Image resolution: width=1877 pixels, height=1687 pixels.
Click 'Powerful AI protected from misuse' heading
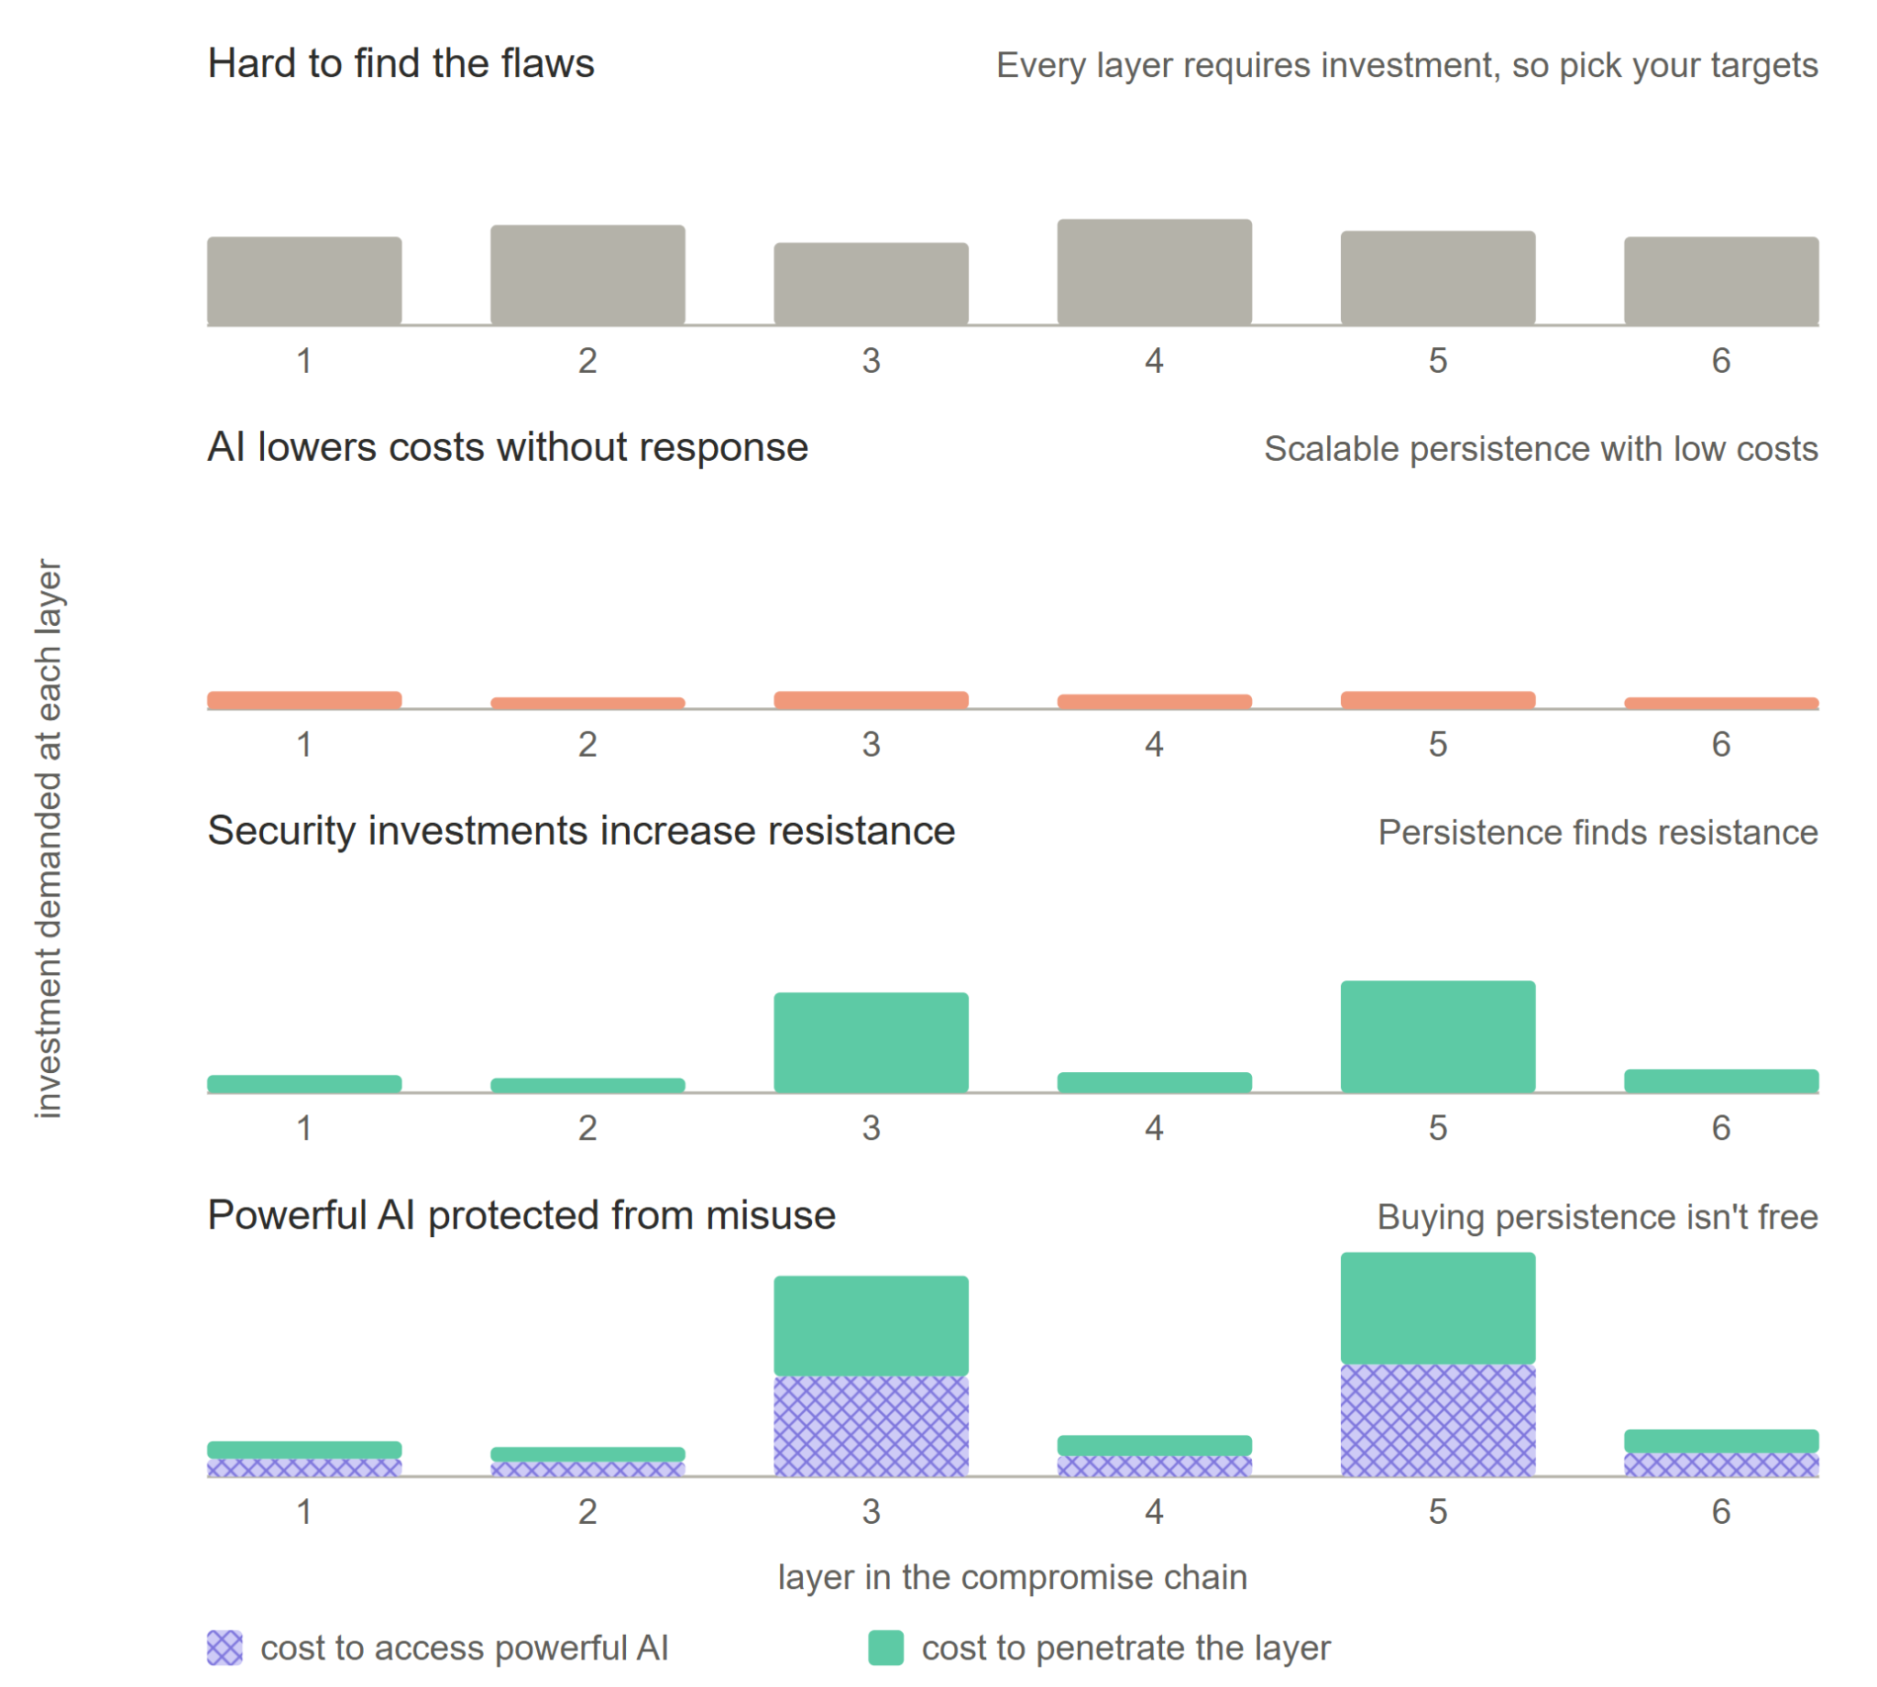click(x=521, y=1215)
